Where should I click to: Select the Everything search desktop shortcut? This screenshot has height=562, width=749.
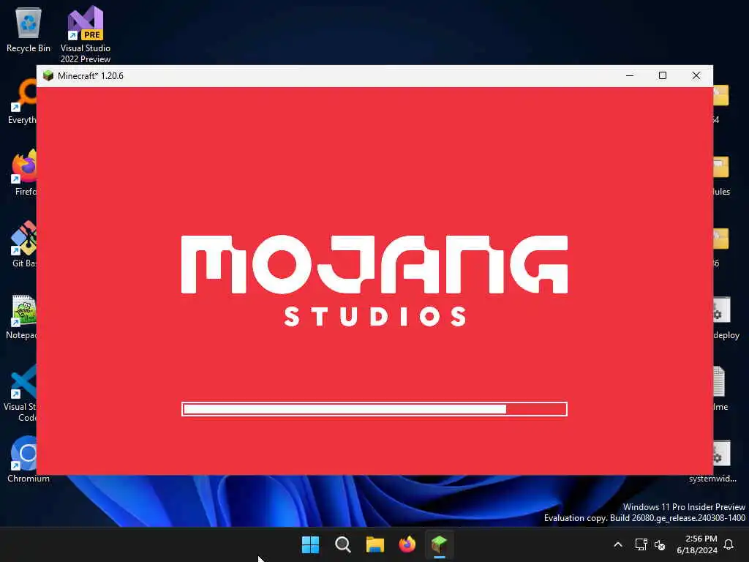pyautogui.click(x=23, y=101)
